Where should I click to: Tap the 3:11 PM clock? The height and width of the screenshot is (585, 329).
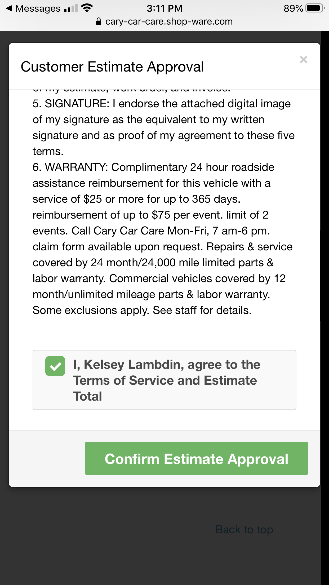(164, 8)
